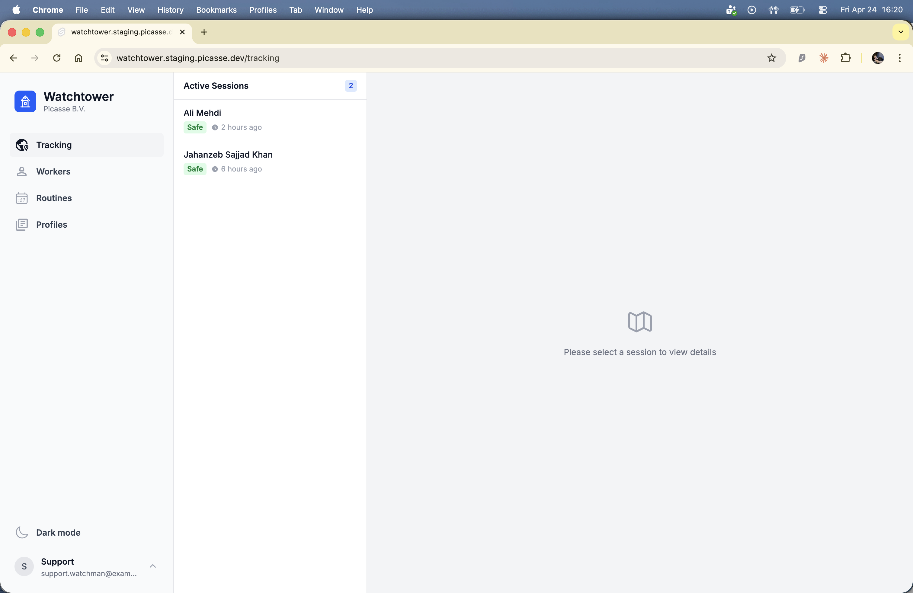
Task: Open macOS Control Center
Action: 822,10
